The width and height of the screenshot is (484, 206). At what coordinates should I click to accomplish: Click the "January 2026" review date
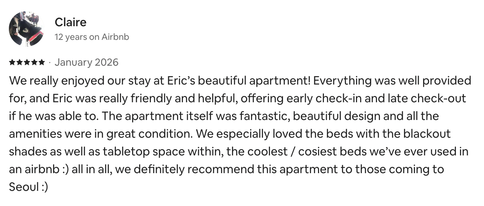click(x=86, y=62)
